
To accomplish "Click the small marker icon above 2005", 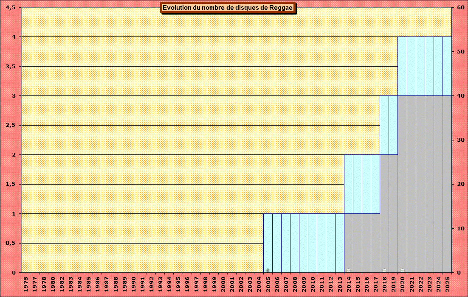I will click(268, 270).
